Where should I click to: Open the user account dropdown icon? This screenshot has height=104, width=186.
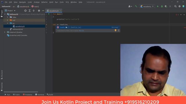pyautogui.click(x=130, y=6)
